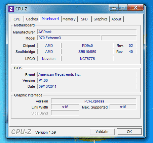This screenshot has width=153, height=143.
Task: Close the CPU-Z window
Action: tap(136, 8)
